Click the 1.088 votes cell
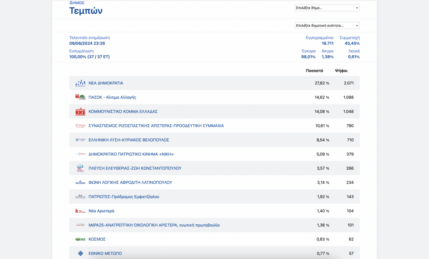The width and height of the screenshot is (429, 259). point(348,97)
